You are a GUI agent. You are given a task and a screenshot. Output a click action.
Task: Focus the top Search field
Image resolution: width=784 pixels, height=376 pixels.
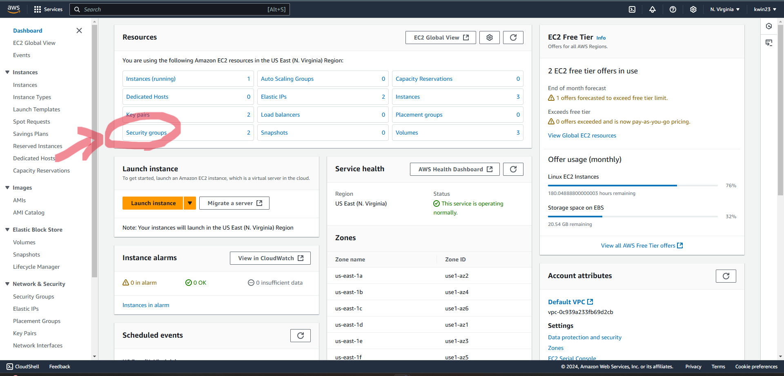pyautogui.click(x=180, y=9)
